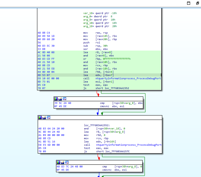Click var_18 variable definition line
Image resolution: width=201 pixels, height=177 pixels.
pyautogui.click(x=100, y=13)
